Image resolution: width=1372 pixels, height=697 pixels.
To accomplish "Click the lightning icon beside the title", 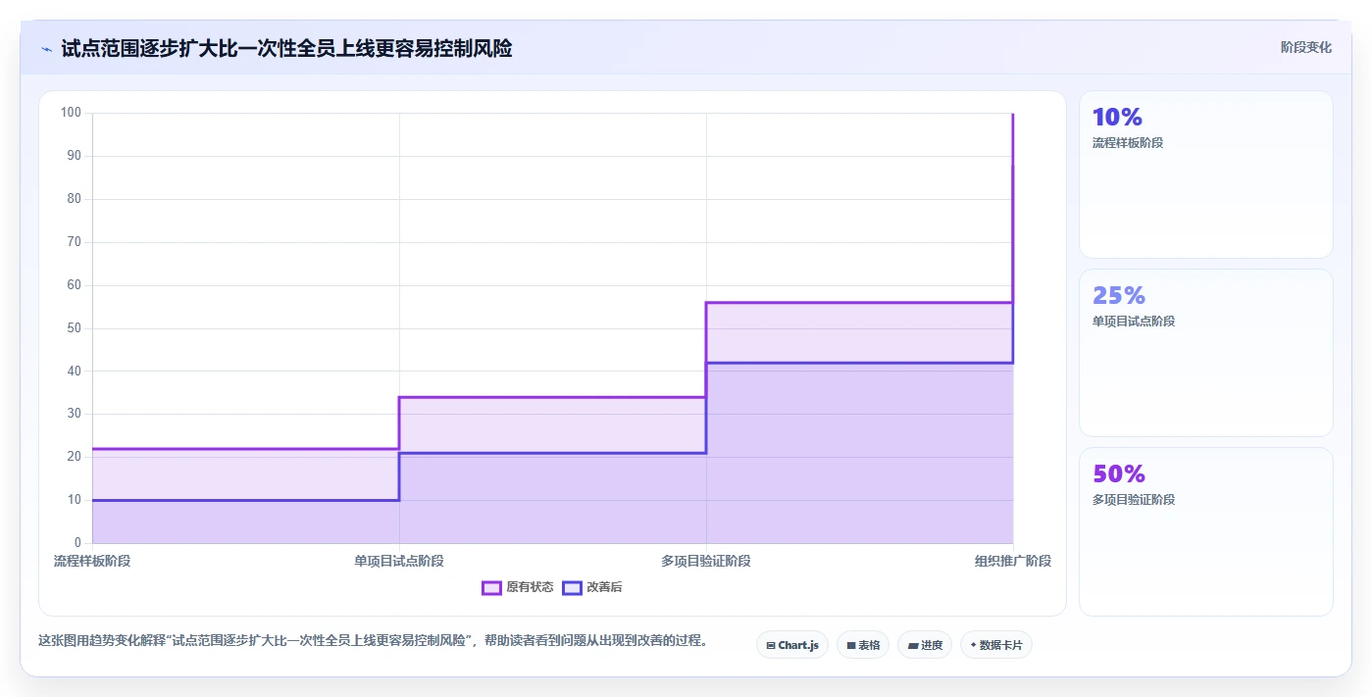I will click(x=46, y=49).
